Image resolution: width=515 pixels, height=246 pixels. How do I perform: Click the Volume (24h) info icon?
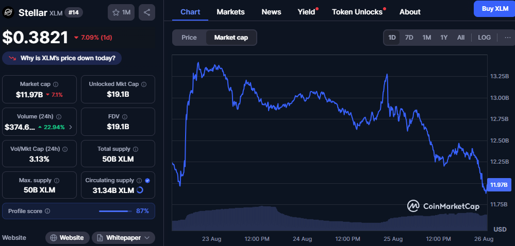pos(59,116)
